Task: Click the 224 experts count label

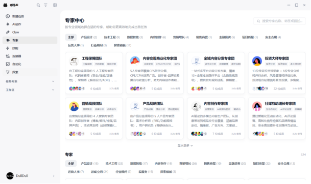Action: coord(303,155)
